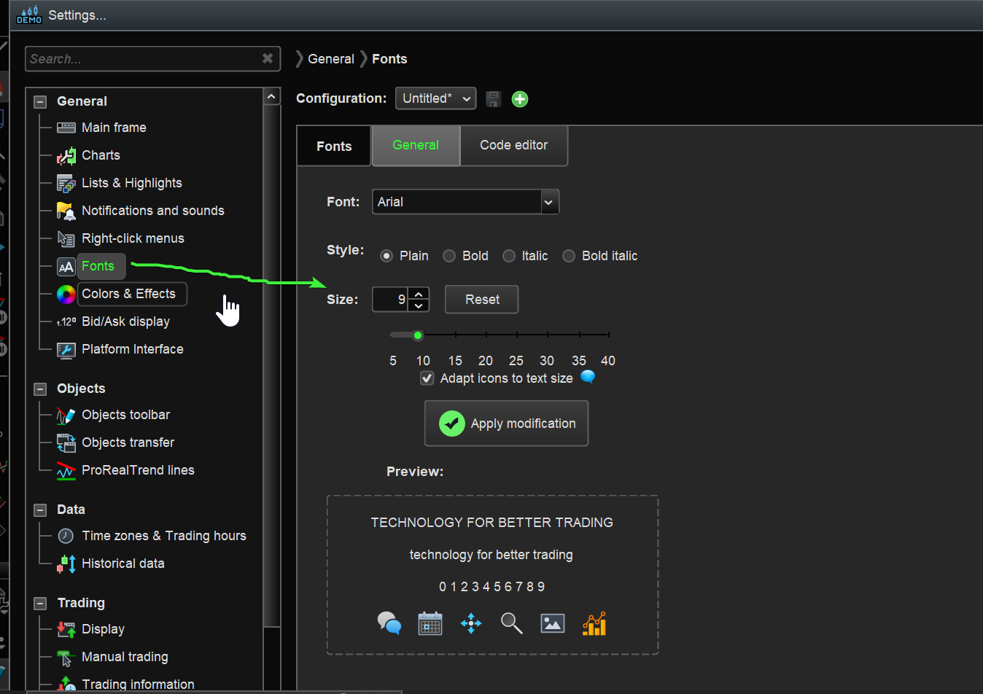Click the Historical data icon
This screenshot has height=694, width=983.
(x=66, y=564)
